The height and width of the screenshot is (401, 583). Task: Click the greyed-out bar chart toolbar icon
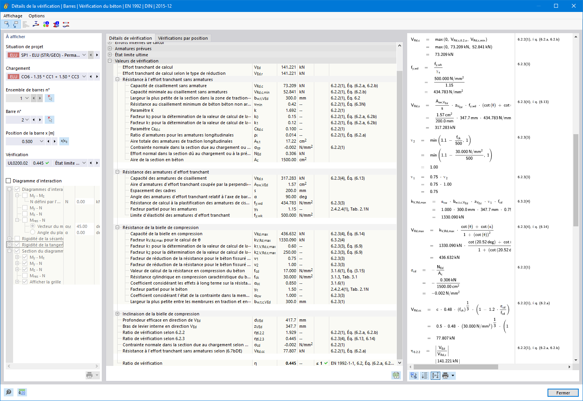[26, 24]
